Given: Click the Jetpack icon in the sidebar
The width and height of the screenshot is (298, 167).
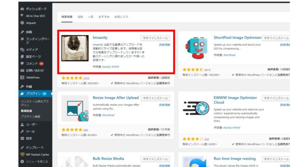Looking at the screenshot, I should pyautogui.click(x=22, y=23).
